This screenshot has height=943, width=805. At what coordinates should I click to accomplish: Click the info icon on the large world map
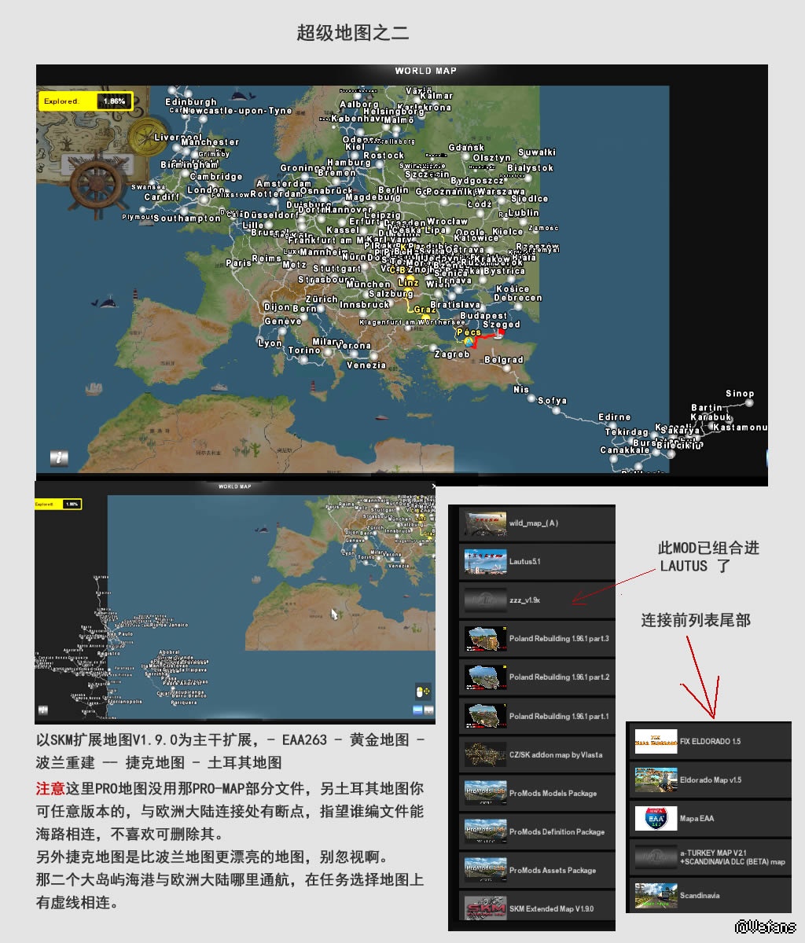58,457
